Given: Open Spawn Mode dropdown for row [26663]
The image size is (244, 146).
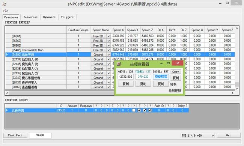Looking at the screenshot, I should point(108,45).
